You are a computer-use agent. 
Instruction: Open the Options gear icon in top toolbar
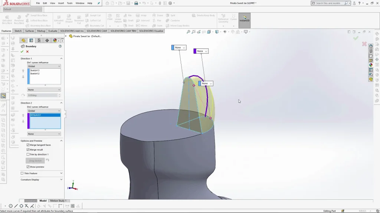coord(170,3)
